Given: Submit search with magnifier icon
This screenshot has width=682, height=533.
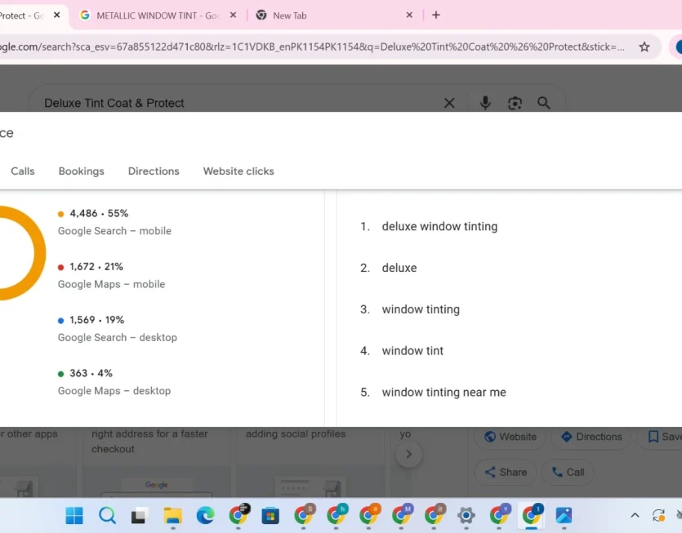Looking at the screenshot, I should (544, 103).
